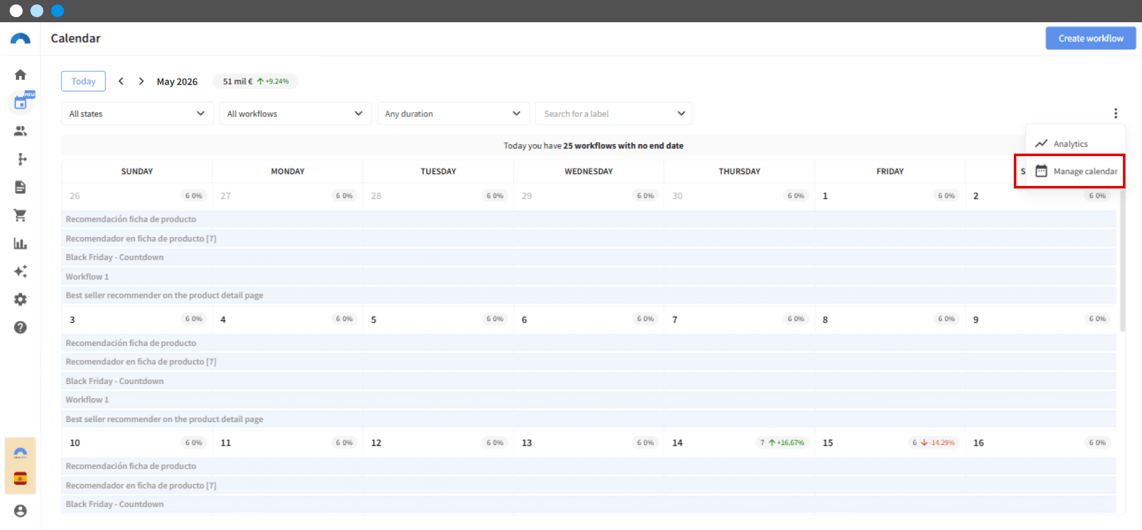The height and width of the screenshot is (530, 1142).
Task: Open the help question mark icon
Action: [x=20, y=328]
